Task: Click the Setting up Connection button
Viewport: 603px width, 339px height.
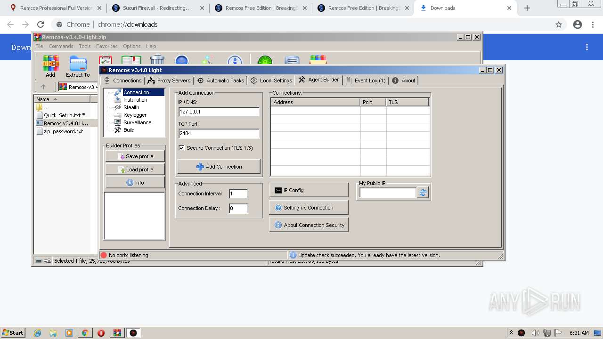Action: [309, 208]
